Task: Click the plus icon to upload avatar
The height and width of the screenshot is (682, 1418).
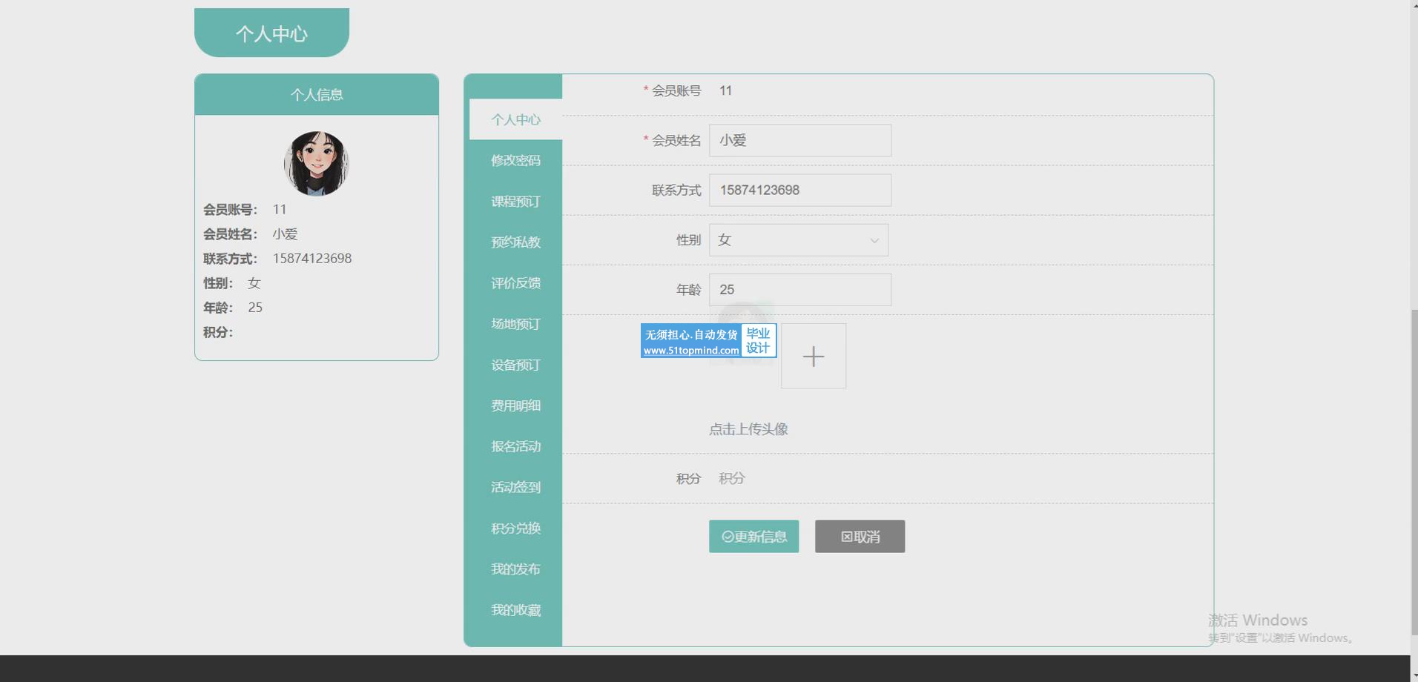Action: pyautogui.click(x=813, y=356)
